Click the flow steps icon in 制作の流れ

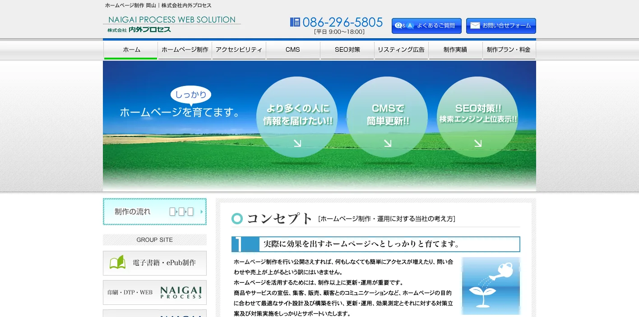(x=181, y=212)
